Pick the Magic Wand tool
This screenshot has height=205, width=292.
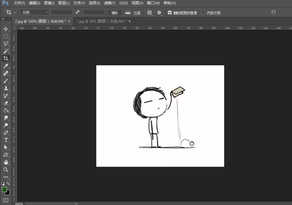click(x=6, y=51)
